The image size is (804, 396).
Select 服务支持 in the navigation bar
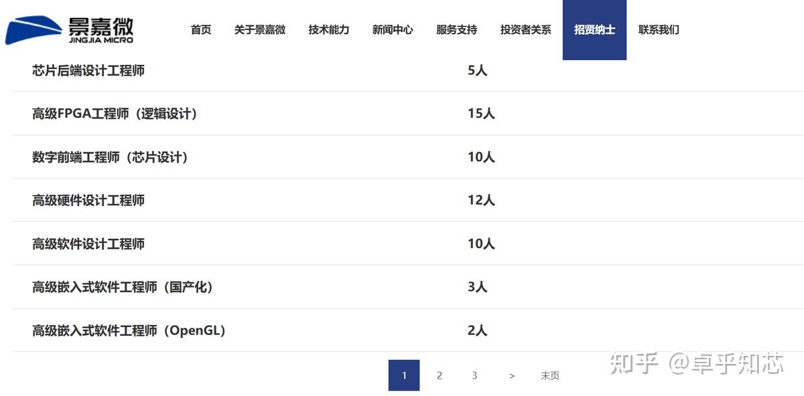click(x=457, y=30)
